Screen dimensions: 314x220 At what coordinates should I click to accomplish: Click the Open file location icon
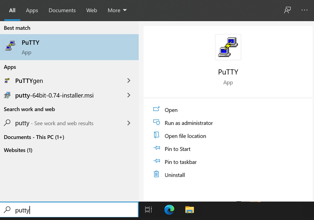[x=157, y=136]
